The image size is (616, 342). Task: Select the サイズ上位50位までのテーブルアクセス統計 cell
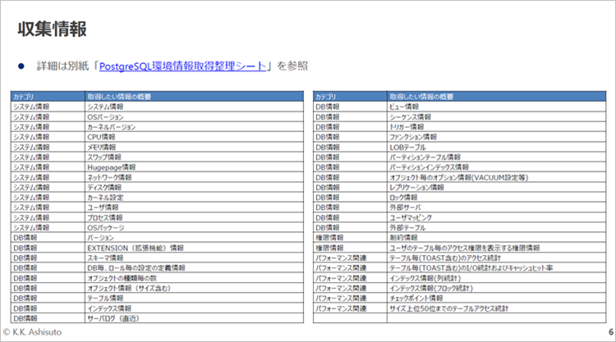(497, 308)
